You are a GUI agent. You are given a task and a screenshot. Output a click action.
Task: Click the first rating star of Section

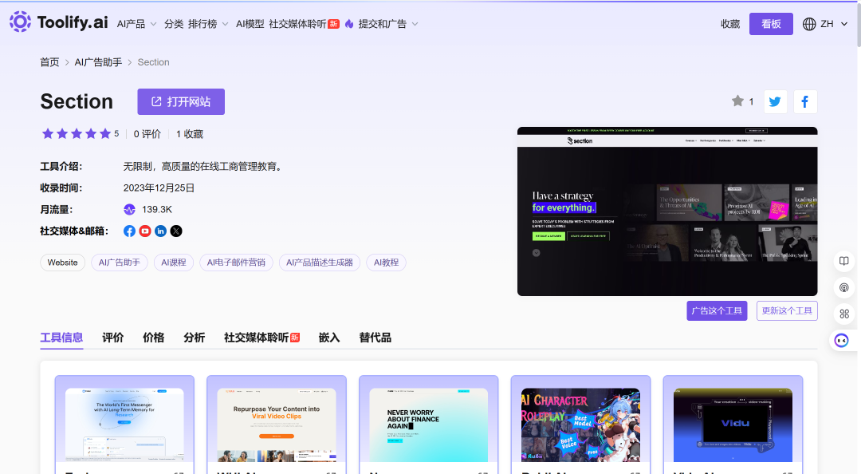48,133
